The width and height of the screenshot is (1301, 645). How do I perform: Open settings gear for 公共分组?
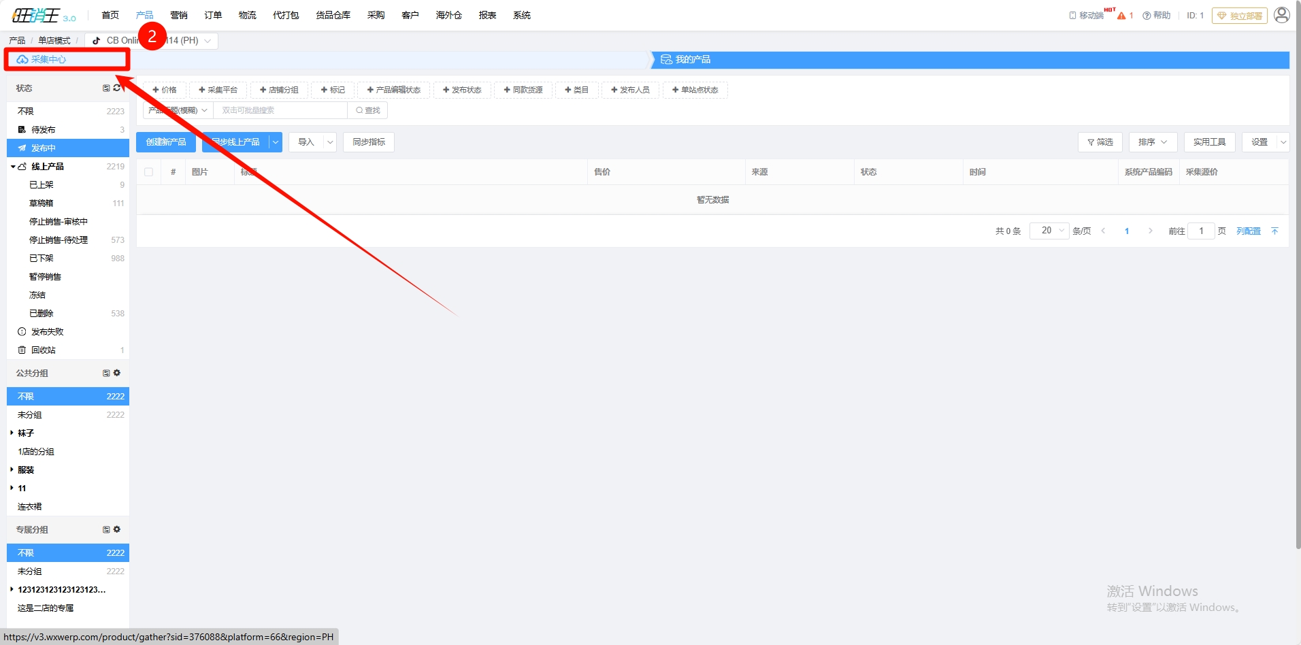[x=117, y=373]
